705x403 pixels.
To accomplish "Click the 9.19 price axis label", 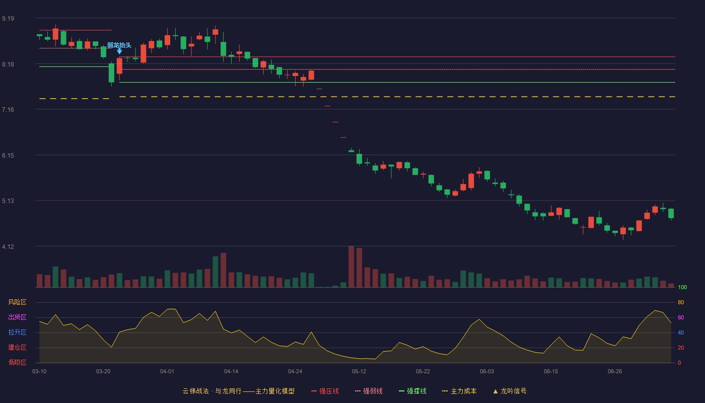I will 8,19.
